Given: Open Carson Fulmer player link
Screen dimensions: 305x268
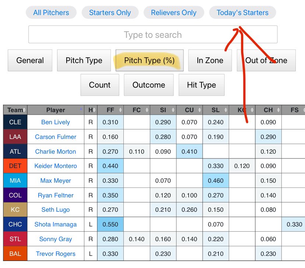Looking at the screenshot, I should coord(56,137).
